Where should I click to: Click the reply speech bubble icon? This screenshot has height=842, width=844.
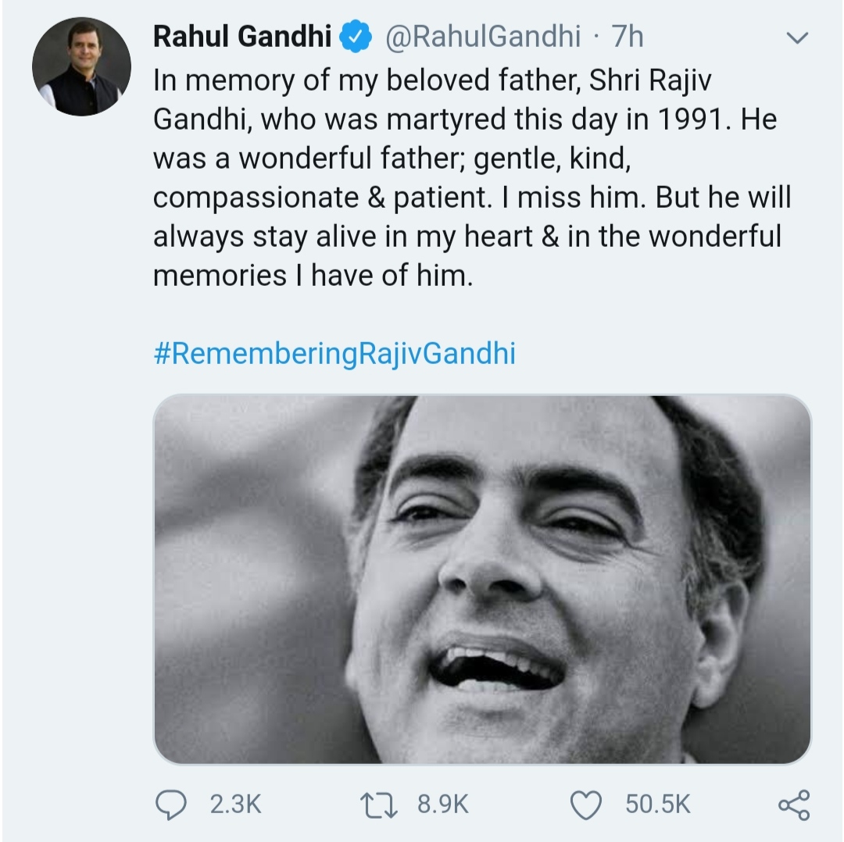[x=170, y=805]
